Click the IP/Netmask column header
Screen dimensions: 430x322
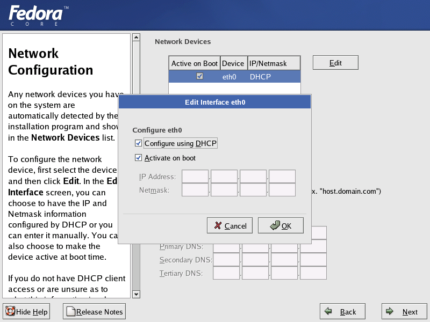pyautogui.click(x=274, y=63)
